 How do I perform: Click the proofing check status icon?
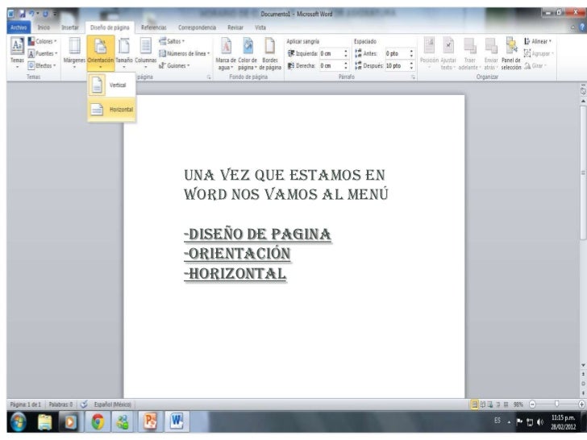click(84, 405)
